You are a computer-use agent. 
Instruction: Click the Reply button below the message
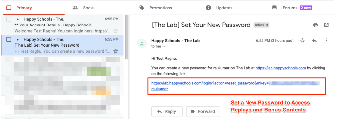(167, 111)
